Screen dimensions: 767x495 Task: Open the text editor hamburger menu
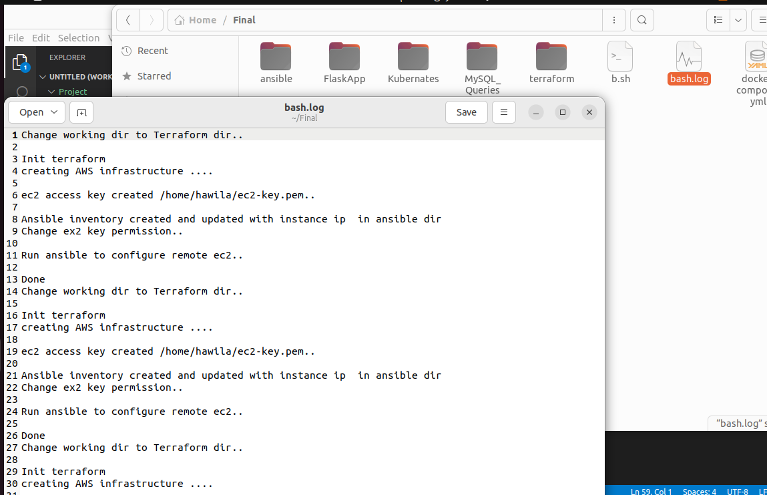click(504, 112)
